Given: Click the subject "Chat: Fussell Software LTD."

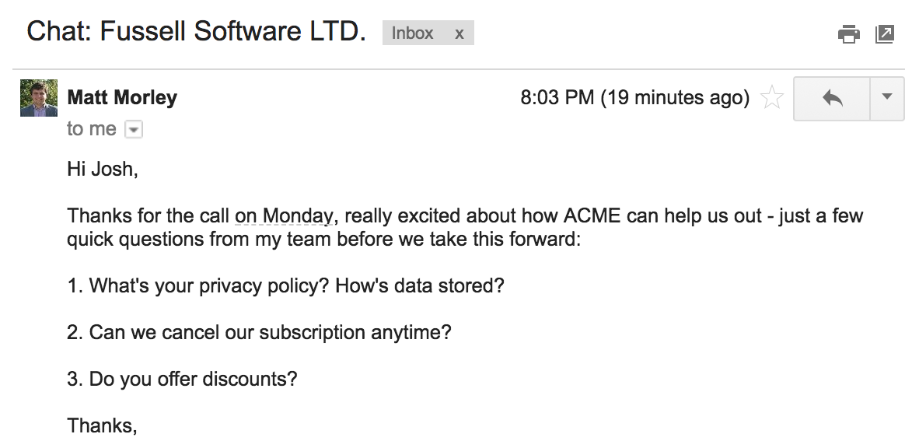Looking at the screenshot, I should pos(197,31).
